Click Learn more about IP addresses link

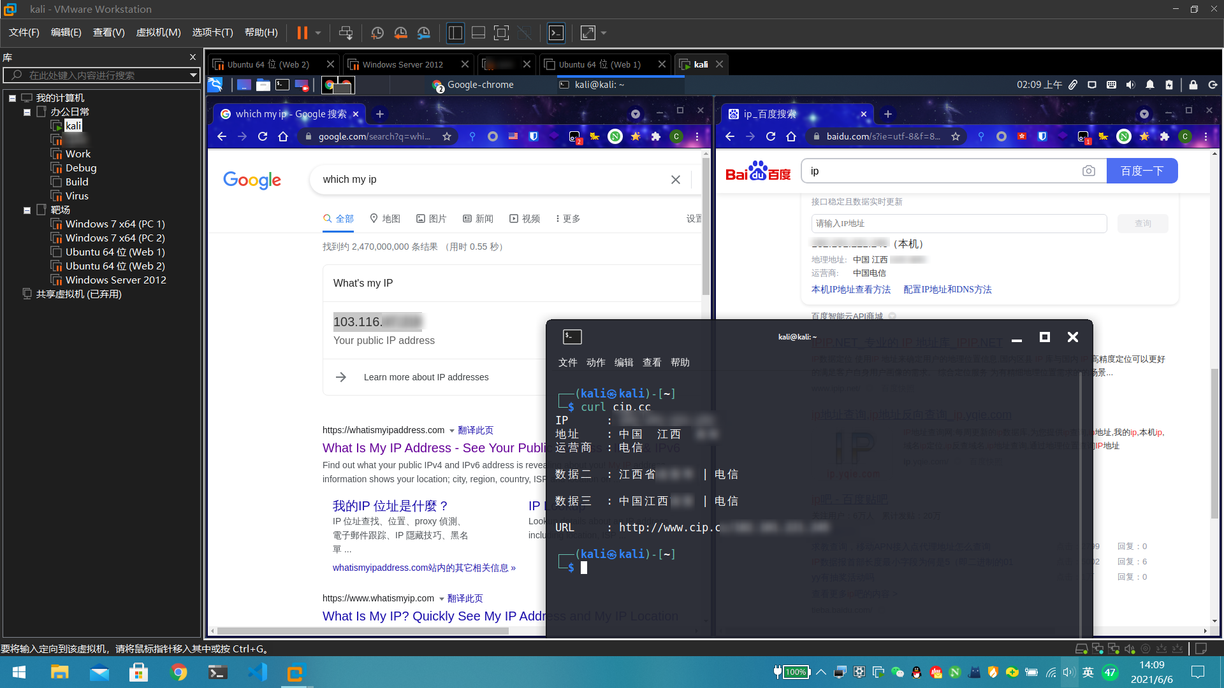[x=426, y=377]
